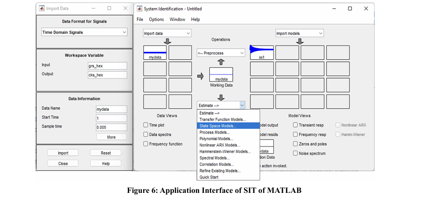Enable the Frequency resp checkbox
423x198 pixels.
[x=295, y=134]
